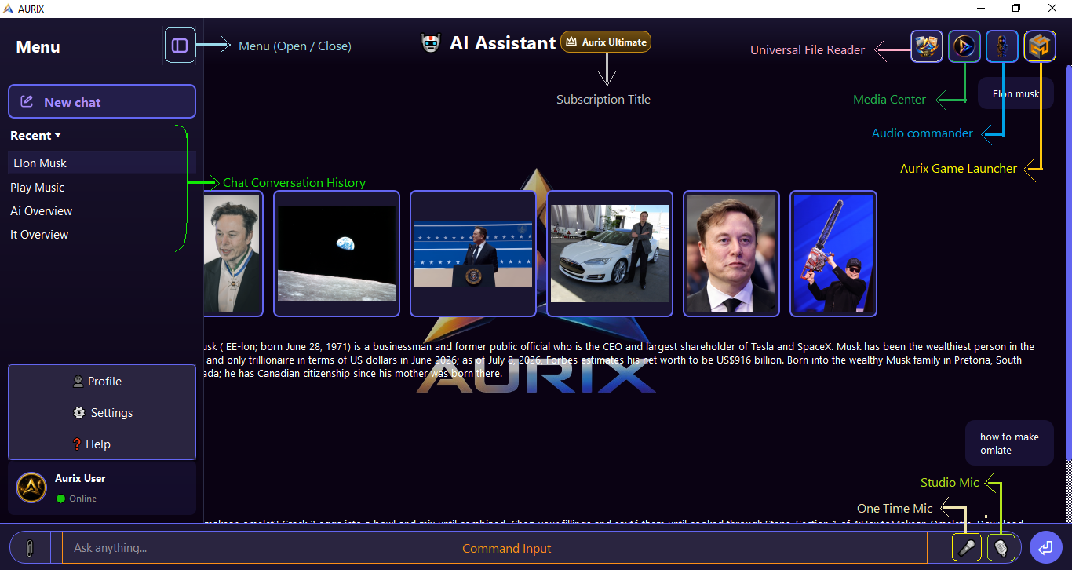Click the "AI Assistant" title text
This screenshot has width=1072, height=570.
coord(502,43)
